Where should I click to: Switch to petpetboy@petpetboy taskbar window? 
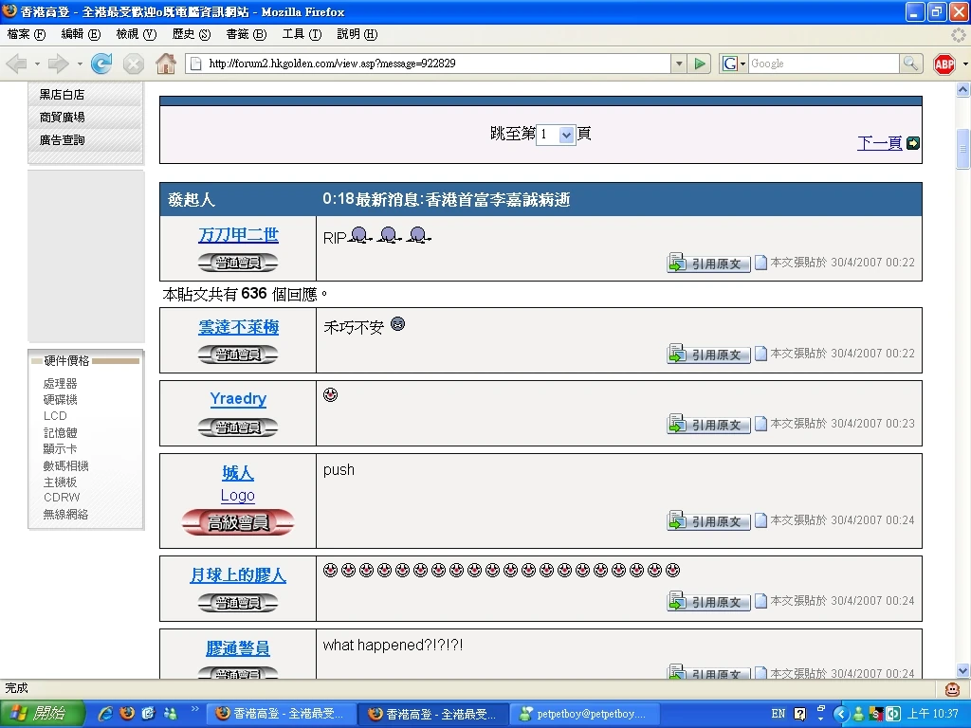[x=587, y=714]
